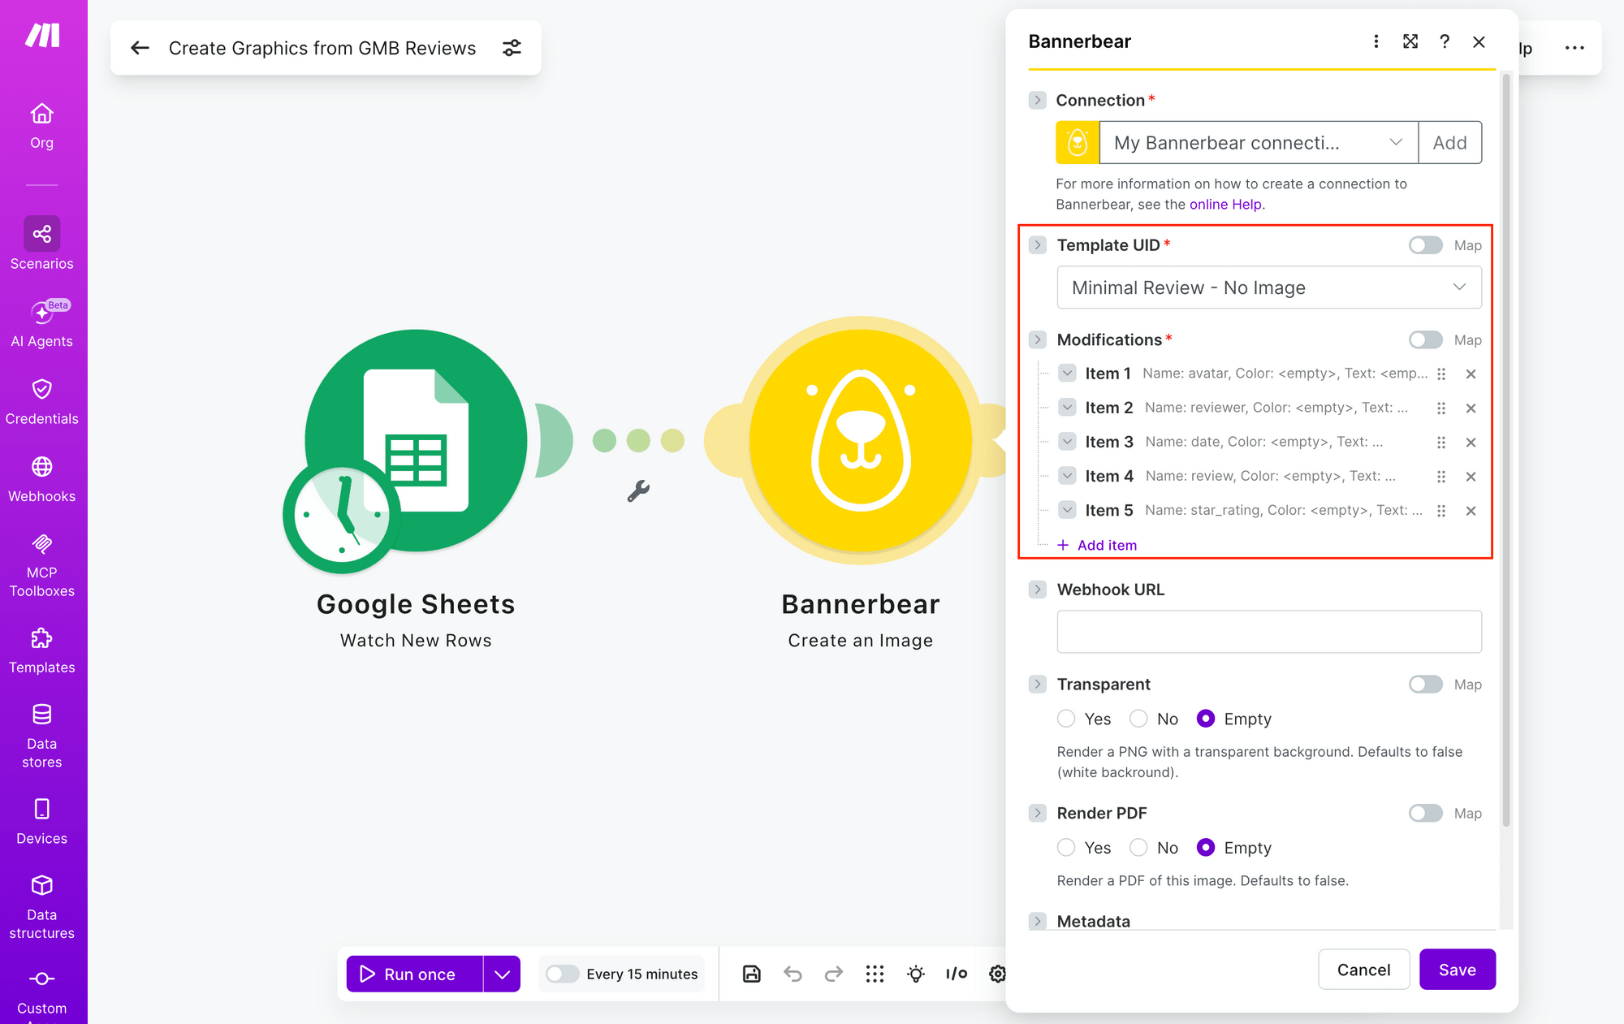1624x1024 pixels.
Task: Click the Cancel button
Action: coord(1363,970)
